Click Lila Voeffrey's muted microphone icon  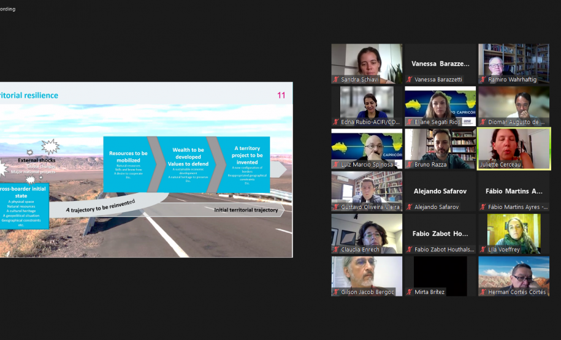(x=483, y=250)
